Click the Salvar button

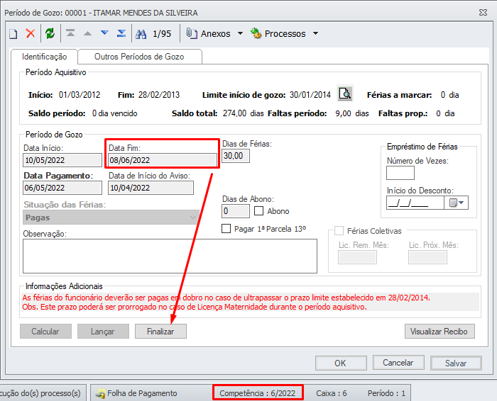click(x=456, y=363)
